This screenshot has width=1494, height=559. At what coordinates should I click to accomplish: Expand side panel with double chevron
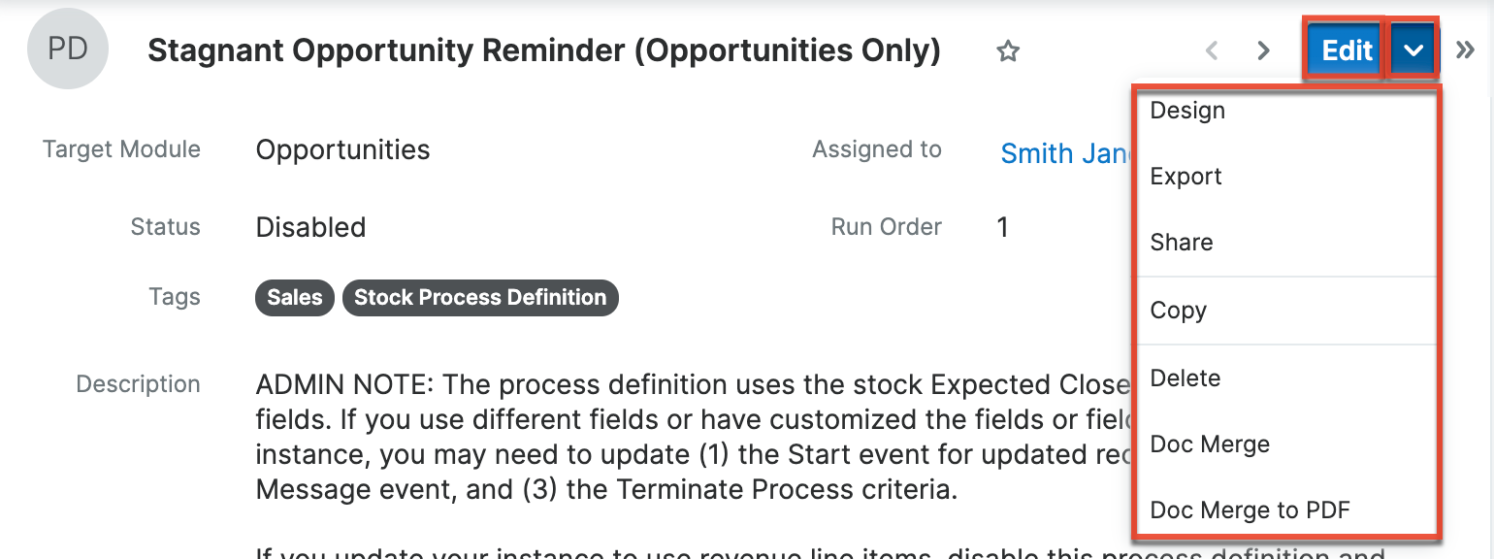(1465, 50)
